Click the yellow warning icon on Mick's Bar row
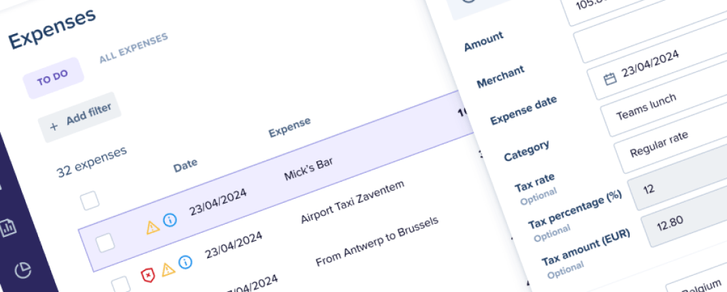The width and height of the screenshot is (727, 292). (x=152, y=226)
